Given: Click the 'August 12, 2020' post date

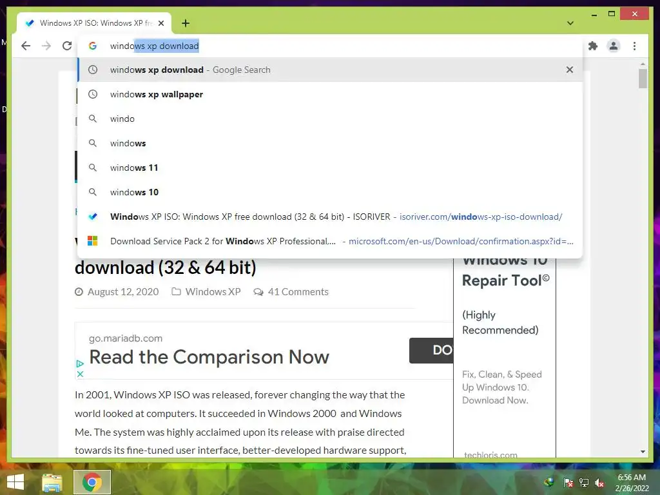Looking at the screenshot, I should [x=123, y=292].
